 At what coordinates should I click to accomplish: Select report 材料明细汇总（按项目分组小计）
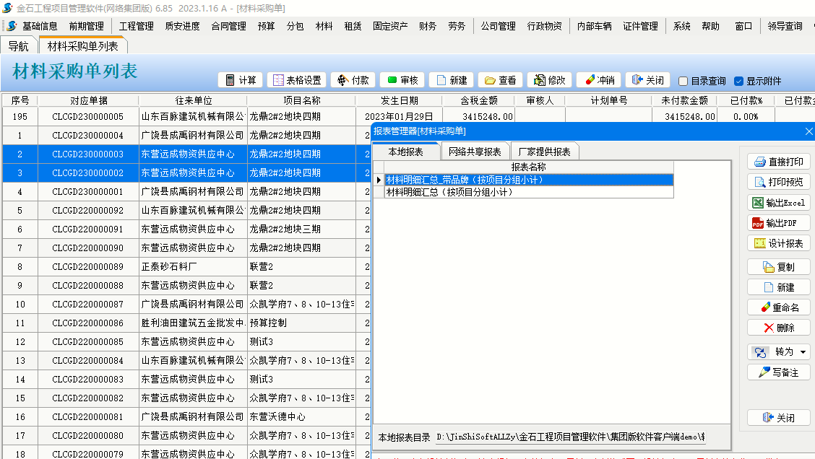449,193
